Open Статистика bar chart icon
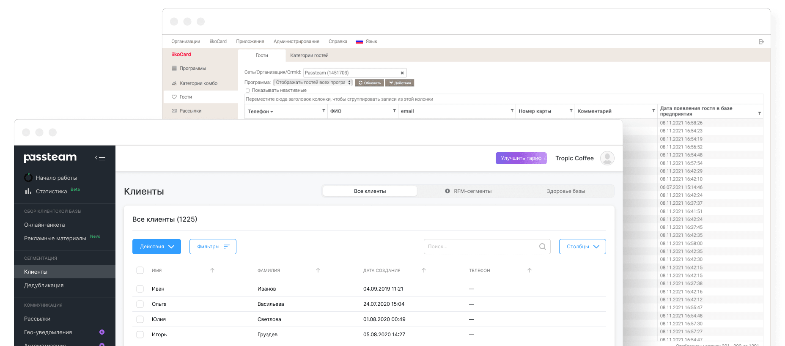Image resolution: width=785 pixels, height=346 pixels. 28,191
